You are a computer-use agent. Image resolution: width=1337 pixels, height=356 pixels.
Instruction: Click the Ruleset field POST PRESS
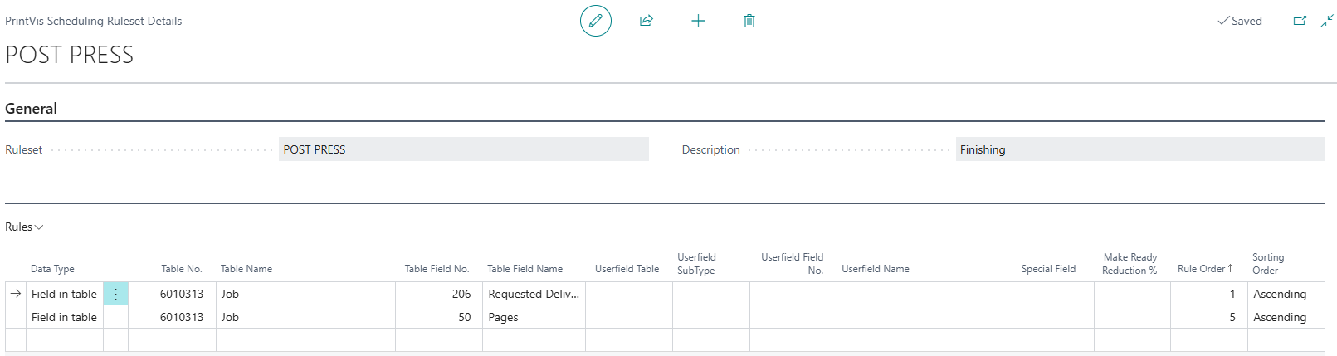464,149
